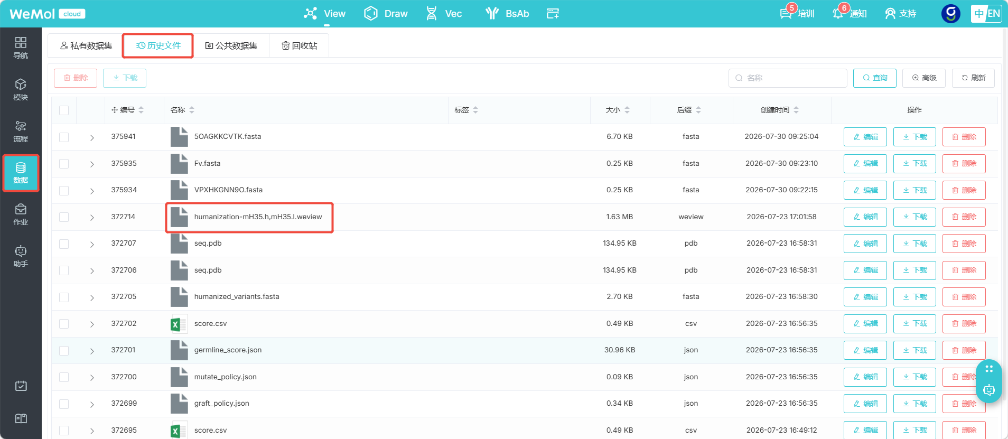Viewport: 1008px width, 439px height.
Task: Expand the humanization weview file row
Action: (x=92, y=218)
